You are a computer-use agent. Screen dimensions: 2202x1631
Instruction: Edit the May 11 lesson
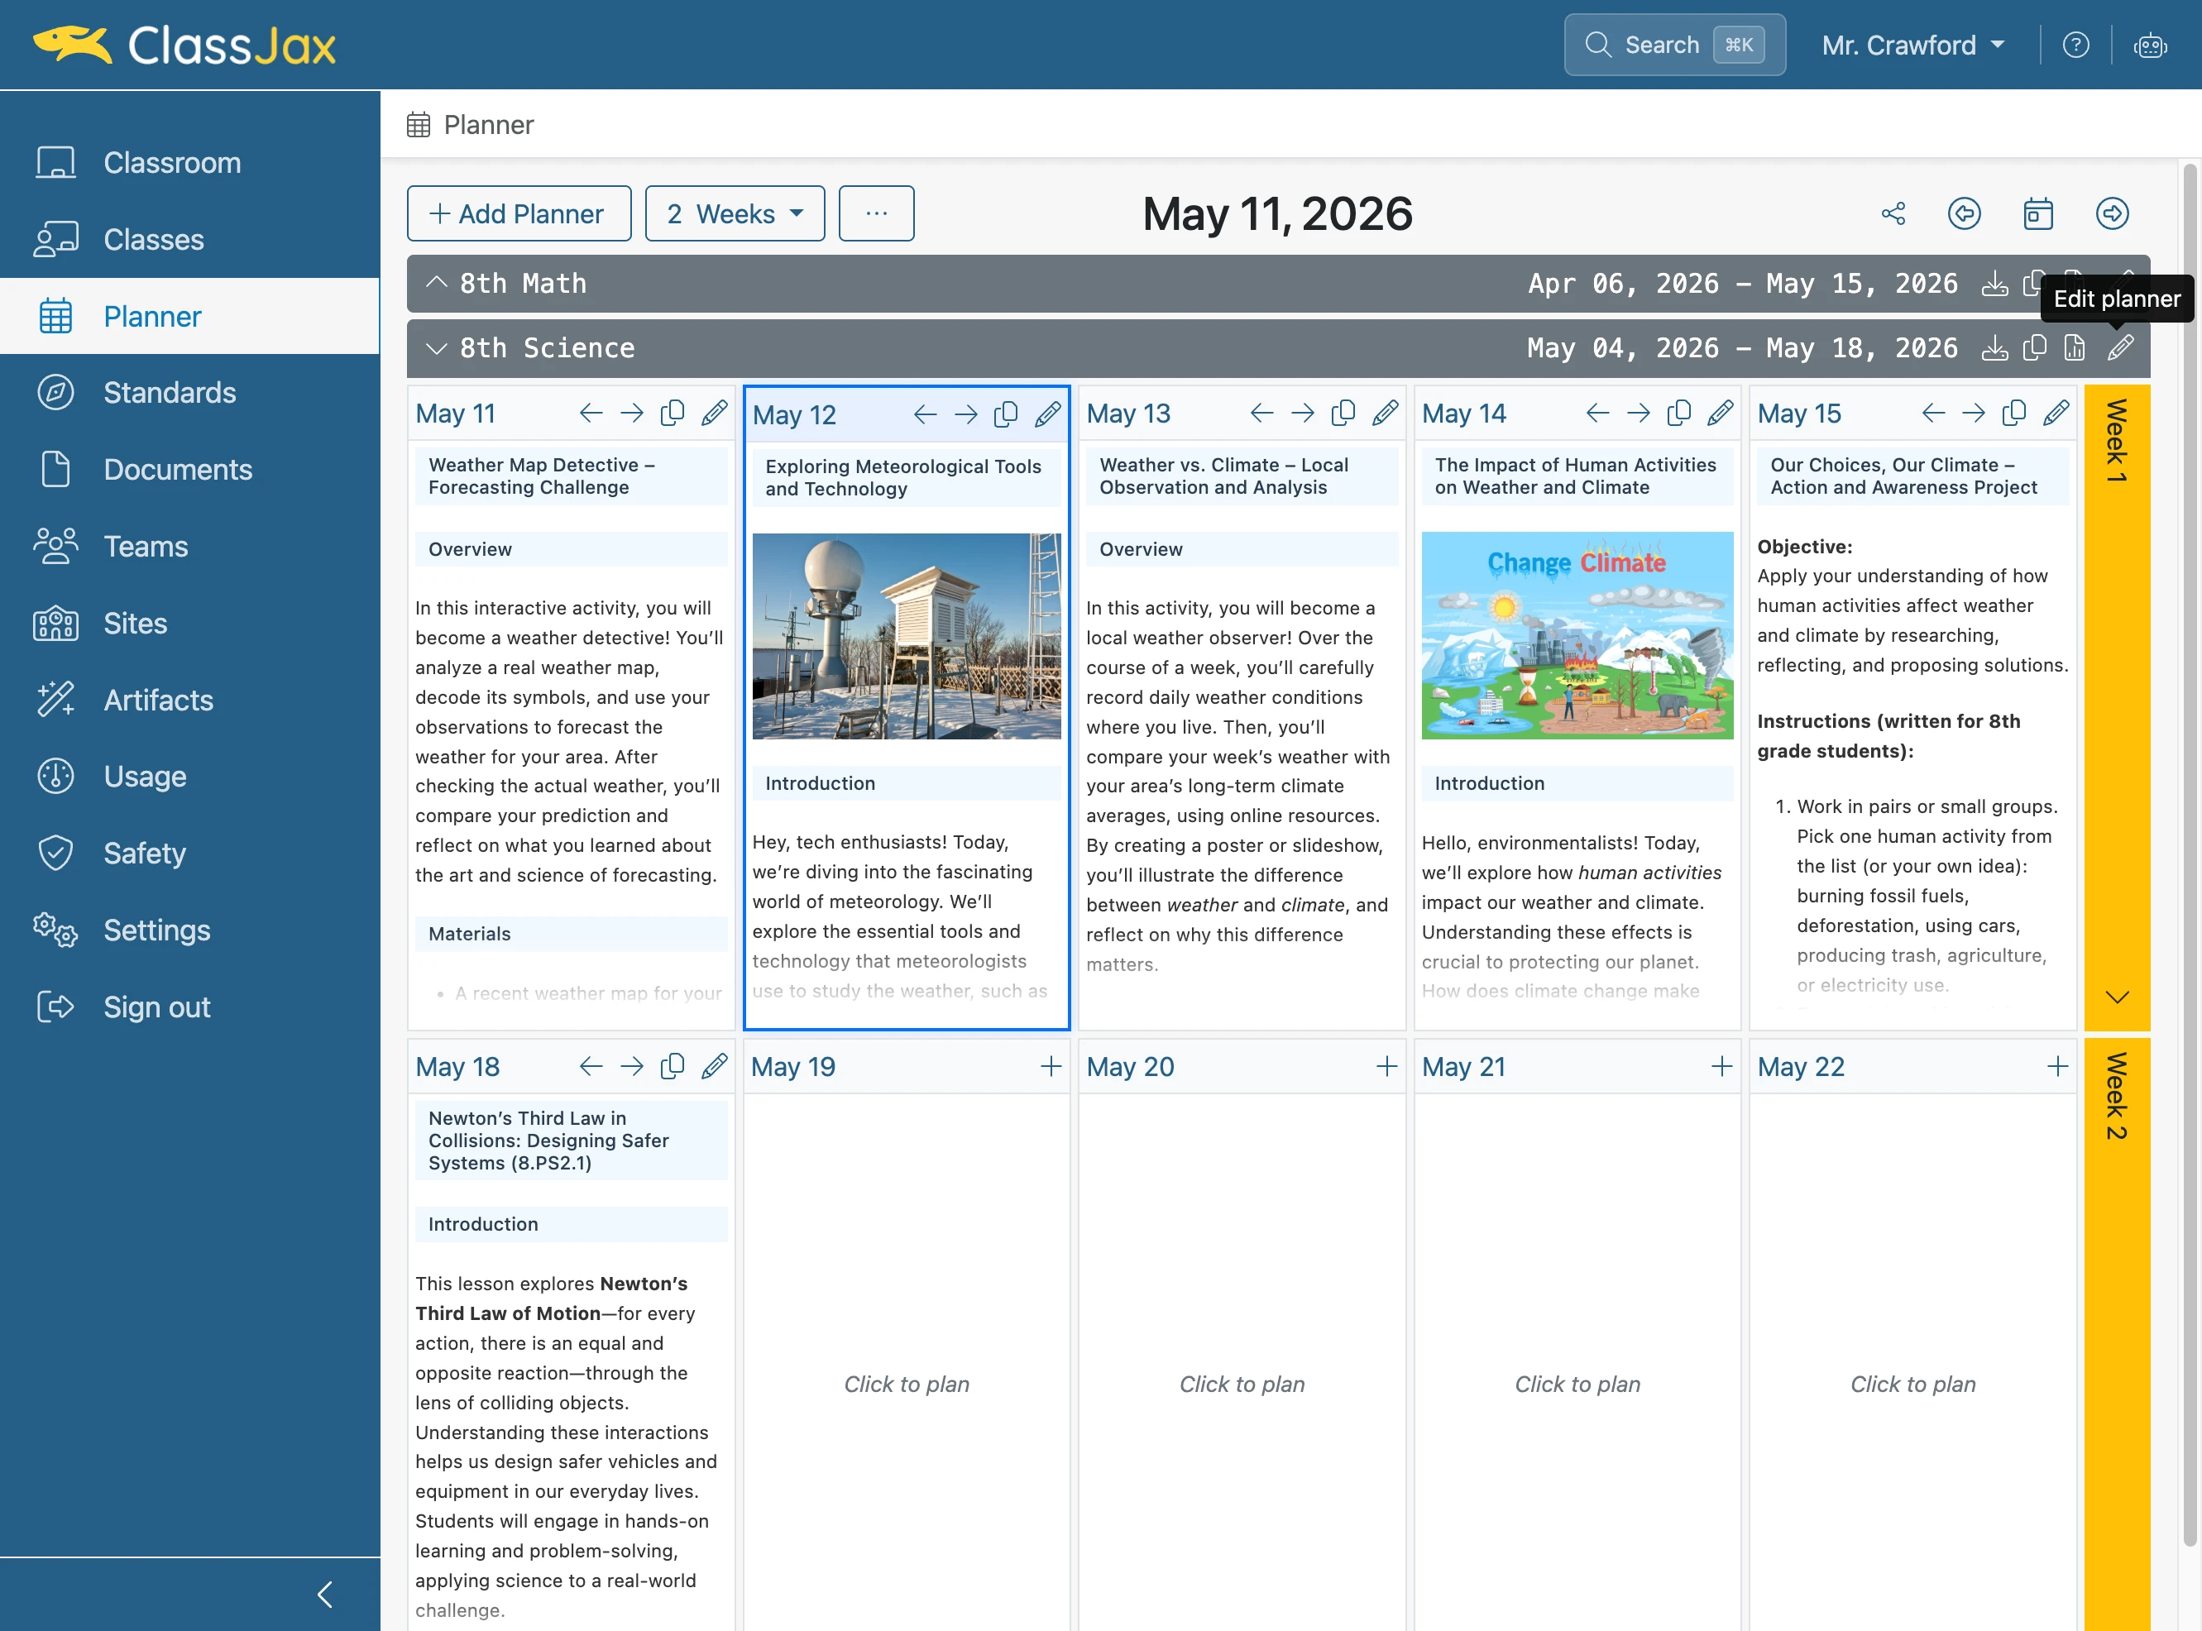[x=714, y=413]
